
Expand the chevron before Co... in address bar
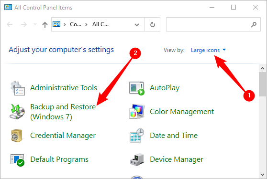pyautogui.click(x=65, y=24)
